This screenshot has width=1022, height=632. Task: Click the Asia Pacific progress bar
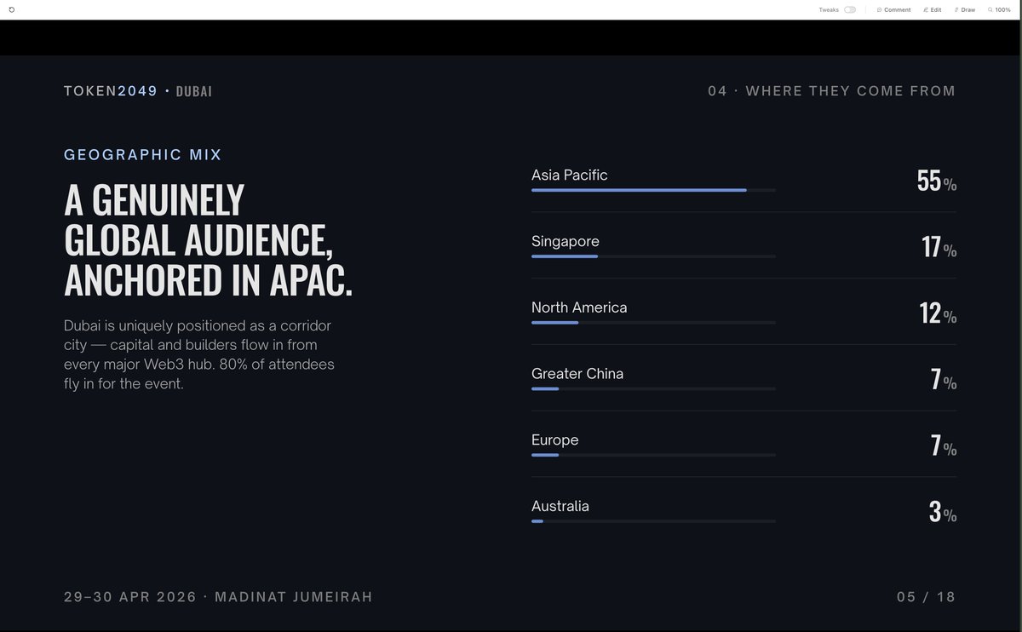[x=653, y=190]
